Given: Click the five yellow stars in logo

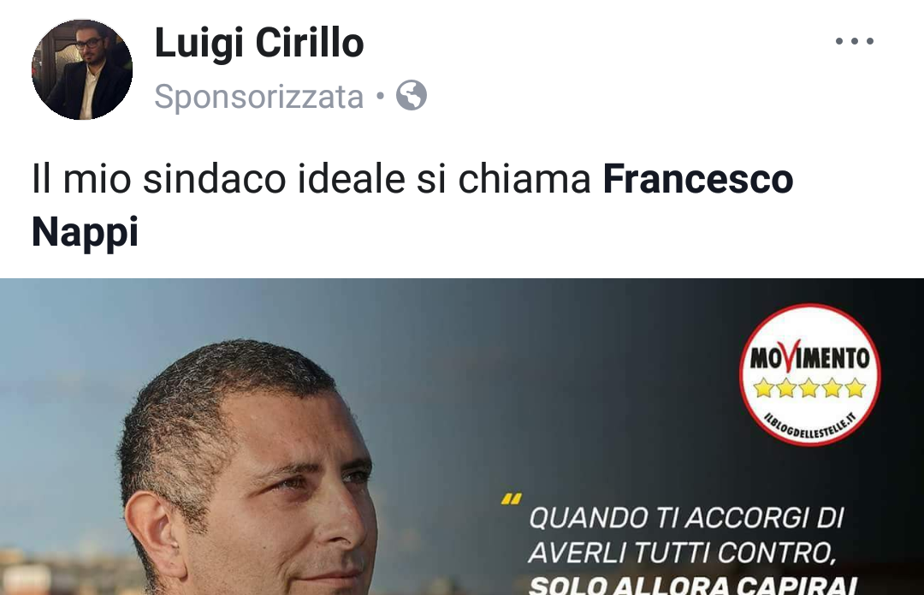Looking at the screenshot, I should pyautogui.click(x=809, y=389).
